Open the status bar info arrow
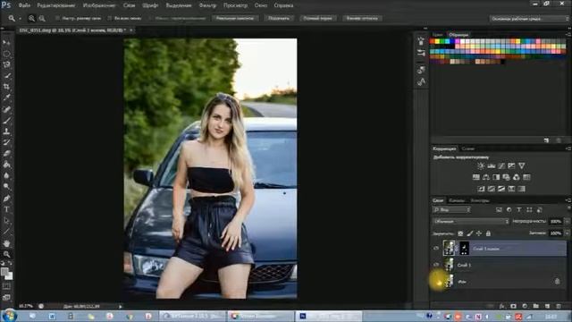Screen dimensions: 572x322 121,306
